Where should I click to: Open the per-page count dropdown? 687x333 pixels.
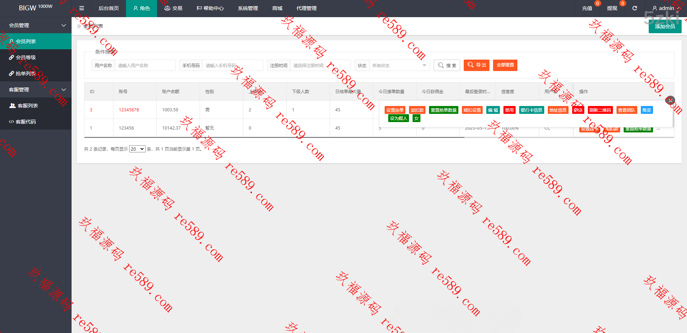click(x=137, y=149)
